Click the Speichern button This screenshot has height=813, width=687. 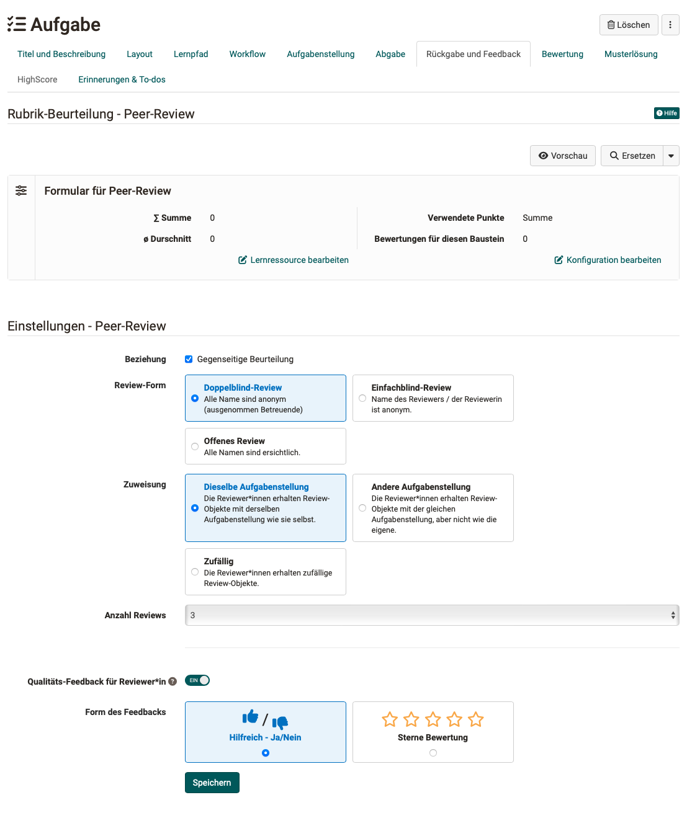pos(212,783)
